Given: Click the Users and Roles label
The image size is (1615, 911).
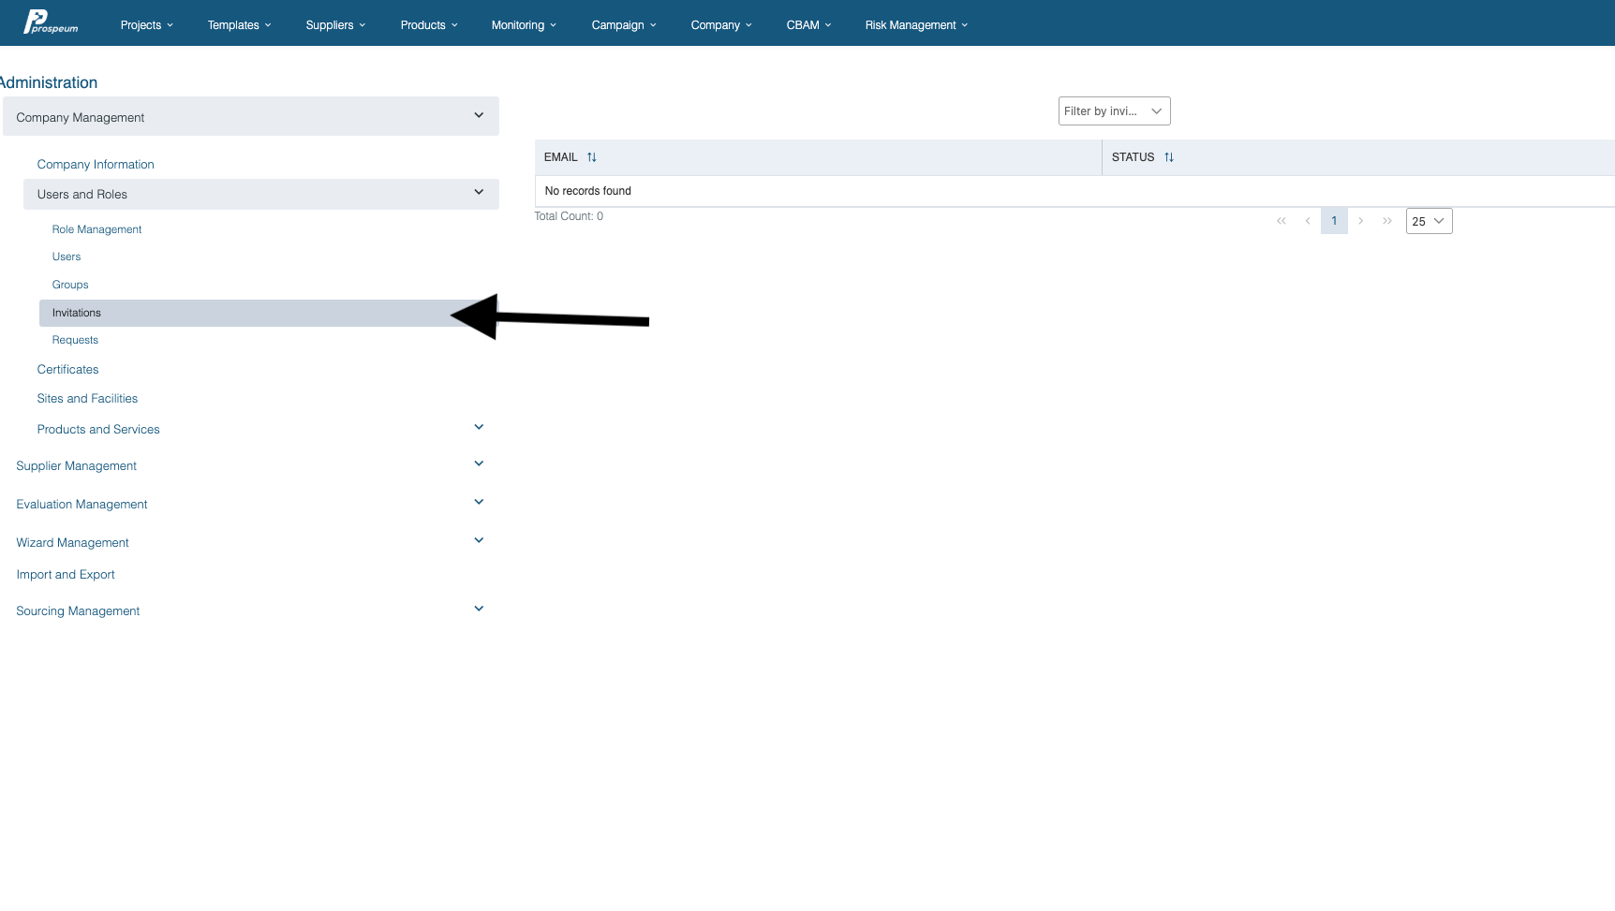Looking at the screenshot, I should pyautogui.click(x=82, y=195).
